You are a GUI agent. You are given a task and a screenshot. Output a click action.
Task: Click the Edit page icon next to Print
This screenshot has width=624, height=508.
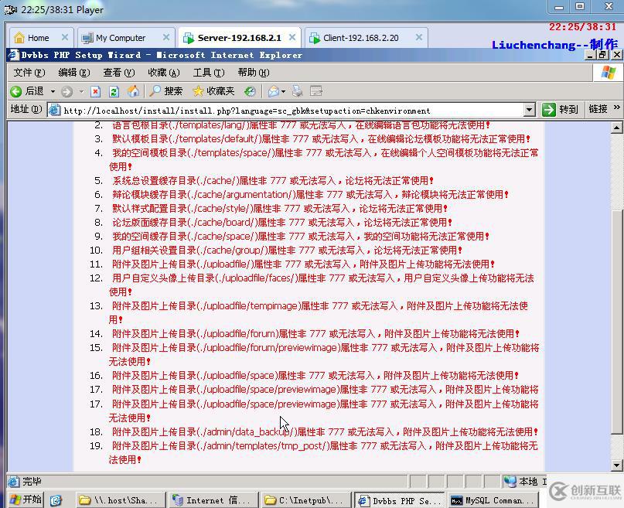316,91
